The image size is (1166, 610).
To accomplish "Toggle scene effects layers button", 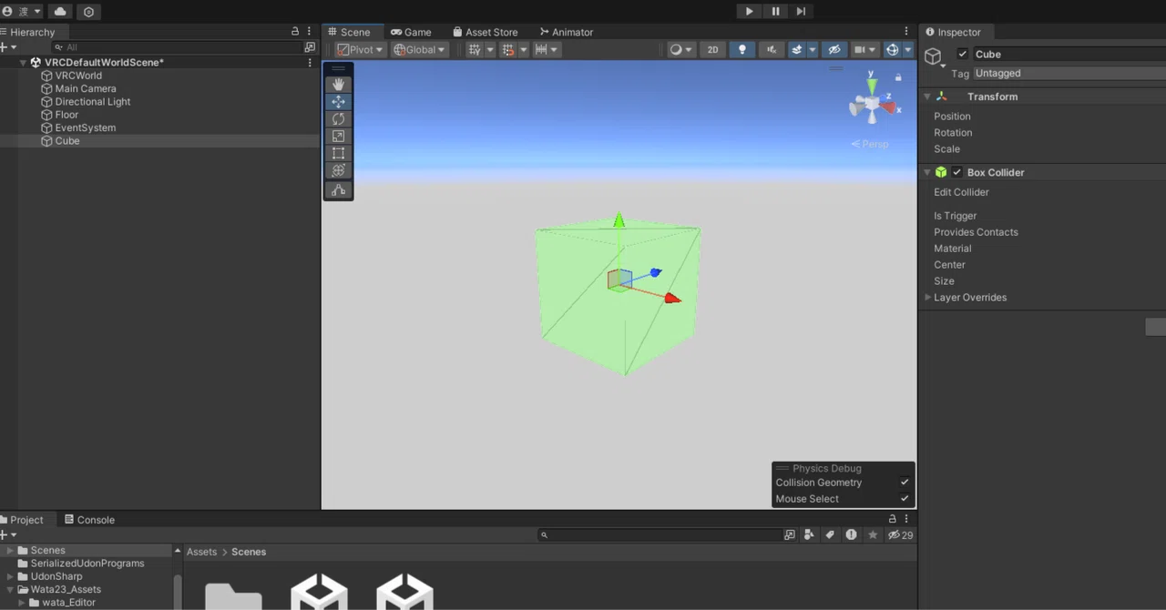I will tap(797, 50).
